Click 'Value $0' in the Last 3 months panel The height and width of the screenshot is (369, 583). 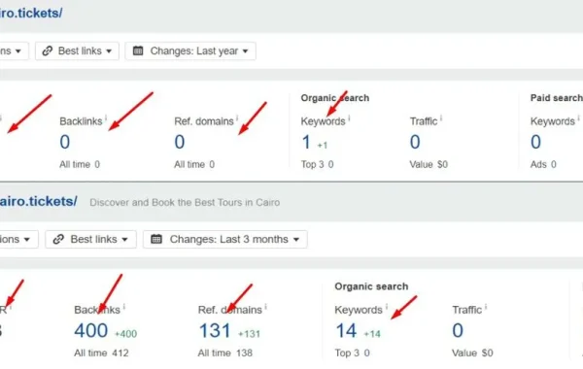point(472,352)
